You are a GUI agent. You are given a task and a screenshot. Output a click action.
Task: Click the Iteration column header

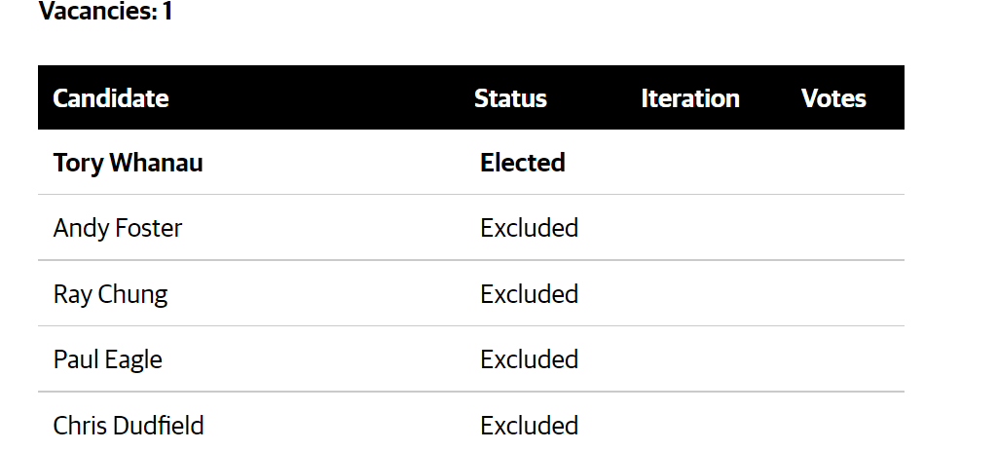tap(690, 98)
